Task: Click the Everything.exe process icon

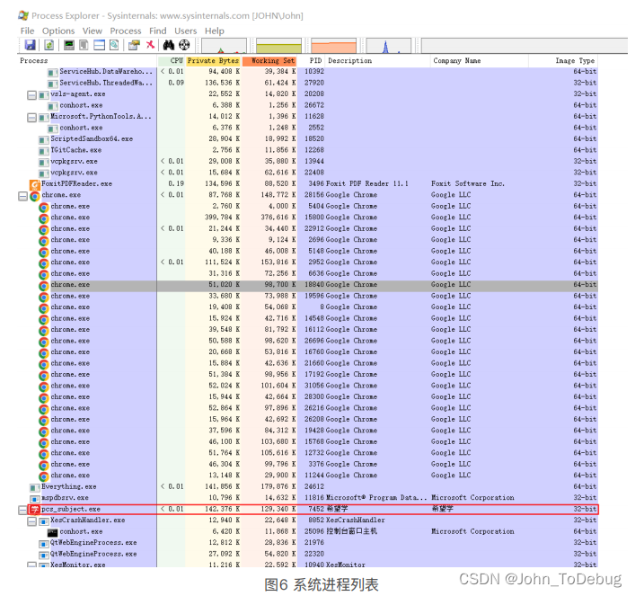Action: coord(35,487)
